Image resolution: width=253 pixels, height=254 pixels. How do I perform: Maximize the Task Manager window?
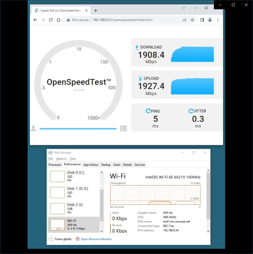(194, 152)
